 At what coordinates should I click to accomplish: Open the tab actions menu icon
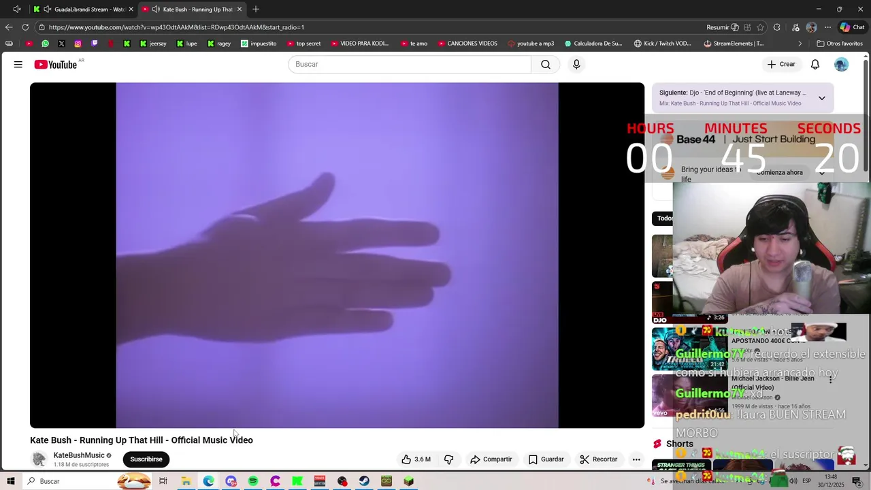tap(17, 10)
